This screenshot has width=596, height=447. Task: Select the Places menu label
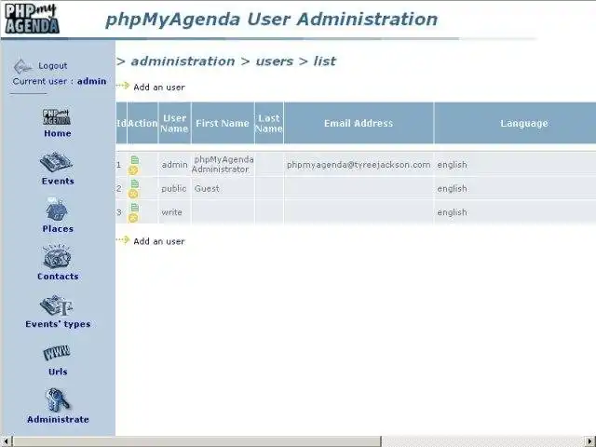pos(58,229)
